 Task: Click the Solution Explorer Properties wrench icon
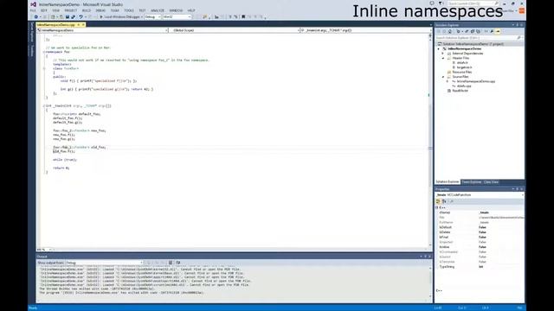pyautogui.click(x=492, y=31)
